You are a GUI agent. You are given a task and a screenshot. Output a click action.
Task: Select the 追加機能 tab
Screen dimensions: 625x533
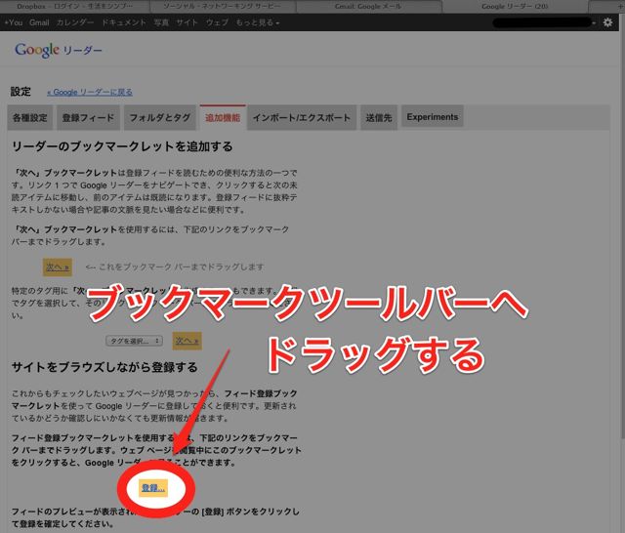pos(223,117)
